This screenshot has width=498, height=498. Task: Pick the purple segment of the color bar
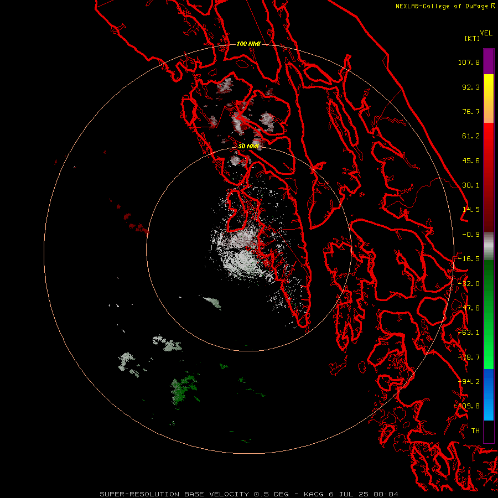[489, 61]
